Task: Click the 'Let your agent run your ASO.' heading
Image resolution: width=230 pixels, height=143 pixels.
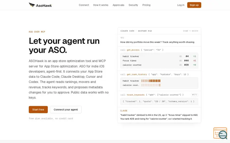Action: (x=64, y=45)
